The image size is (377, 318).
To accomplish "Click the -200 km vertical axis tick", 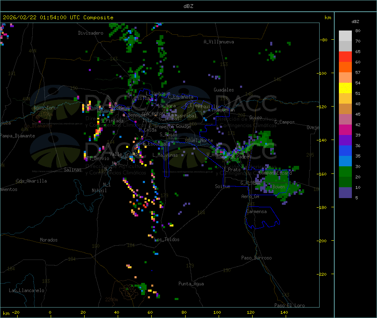I will [322, 241].
